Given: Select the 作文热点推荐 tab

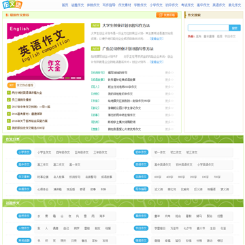Looking at the screenshot, I should [25, 85].
